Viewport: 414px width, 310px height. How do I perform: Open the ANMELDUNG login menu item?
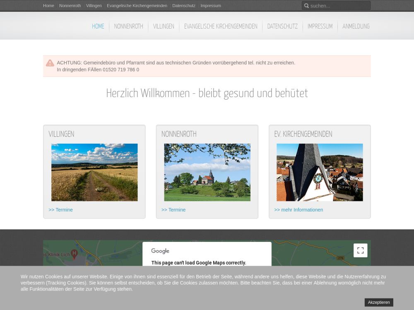(356, 26)
